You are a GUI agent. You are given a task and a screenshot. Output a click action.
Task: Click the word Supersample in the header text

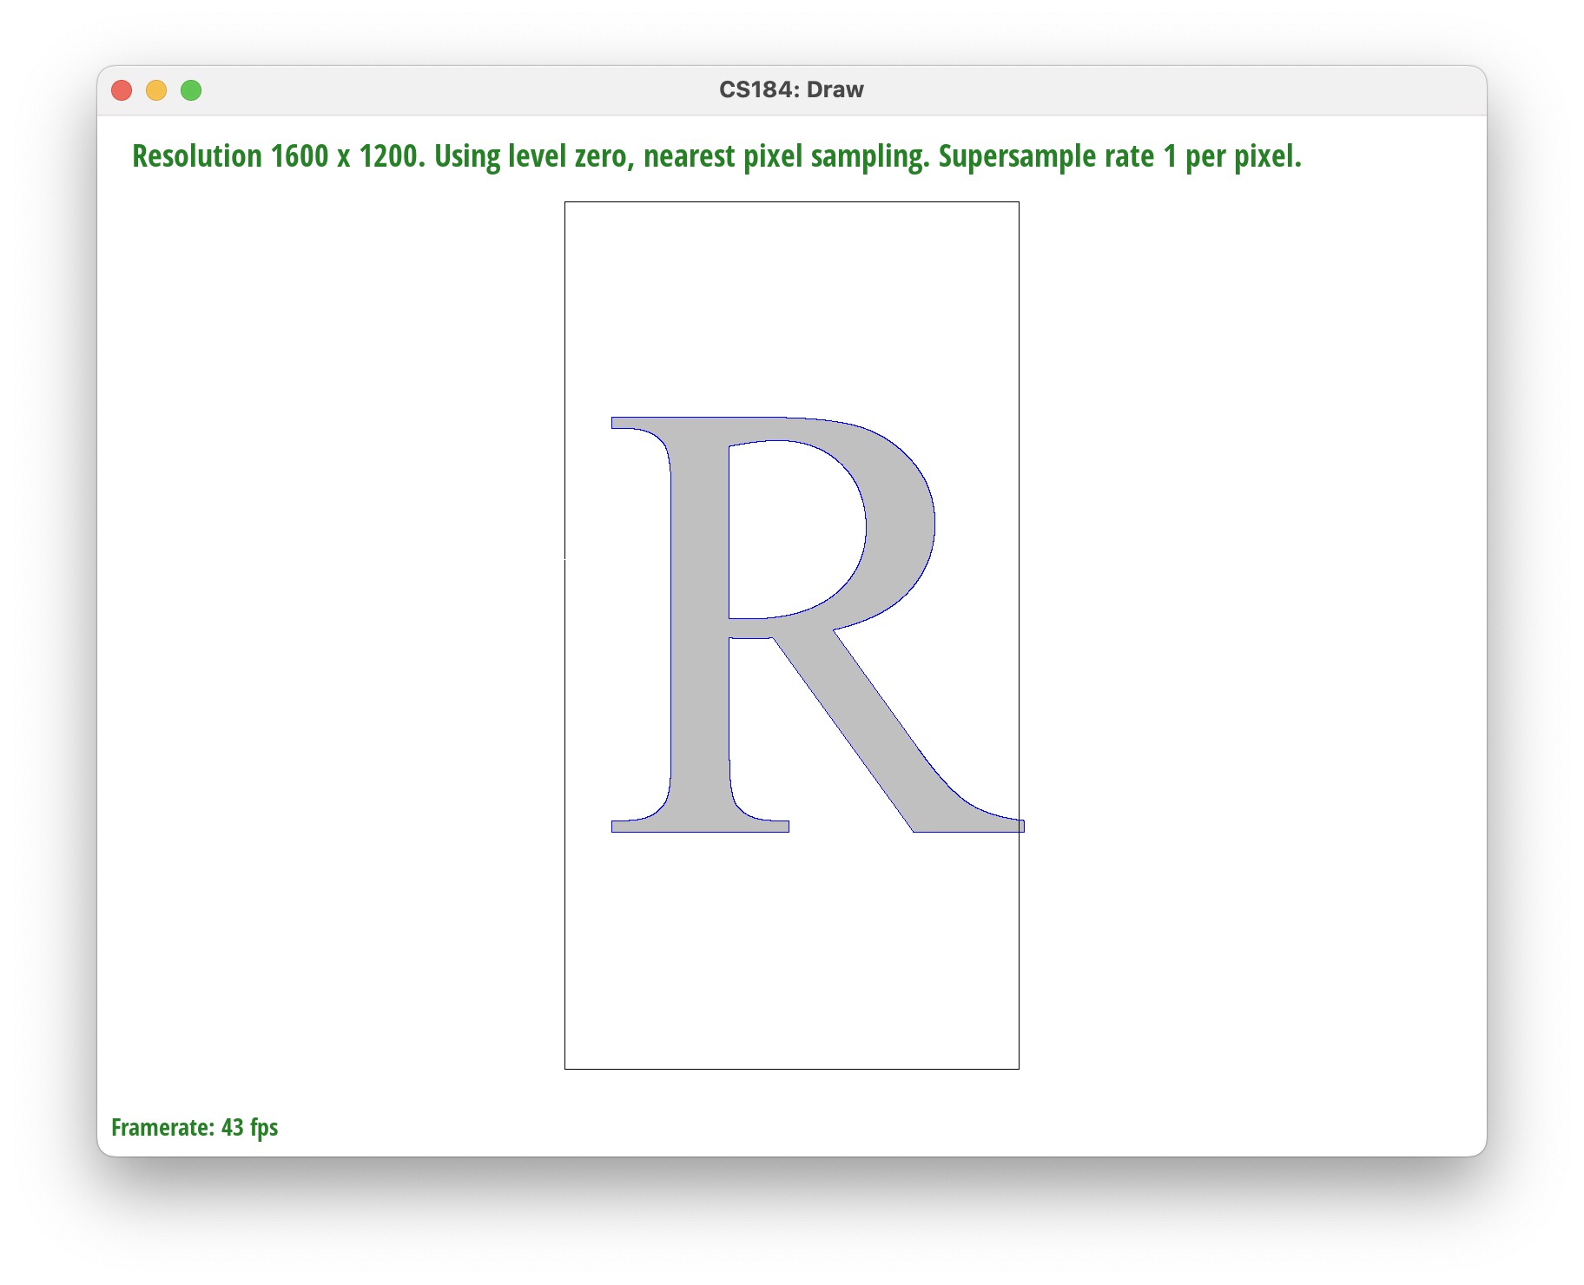tap(1017, 156)
